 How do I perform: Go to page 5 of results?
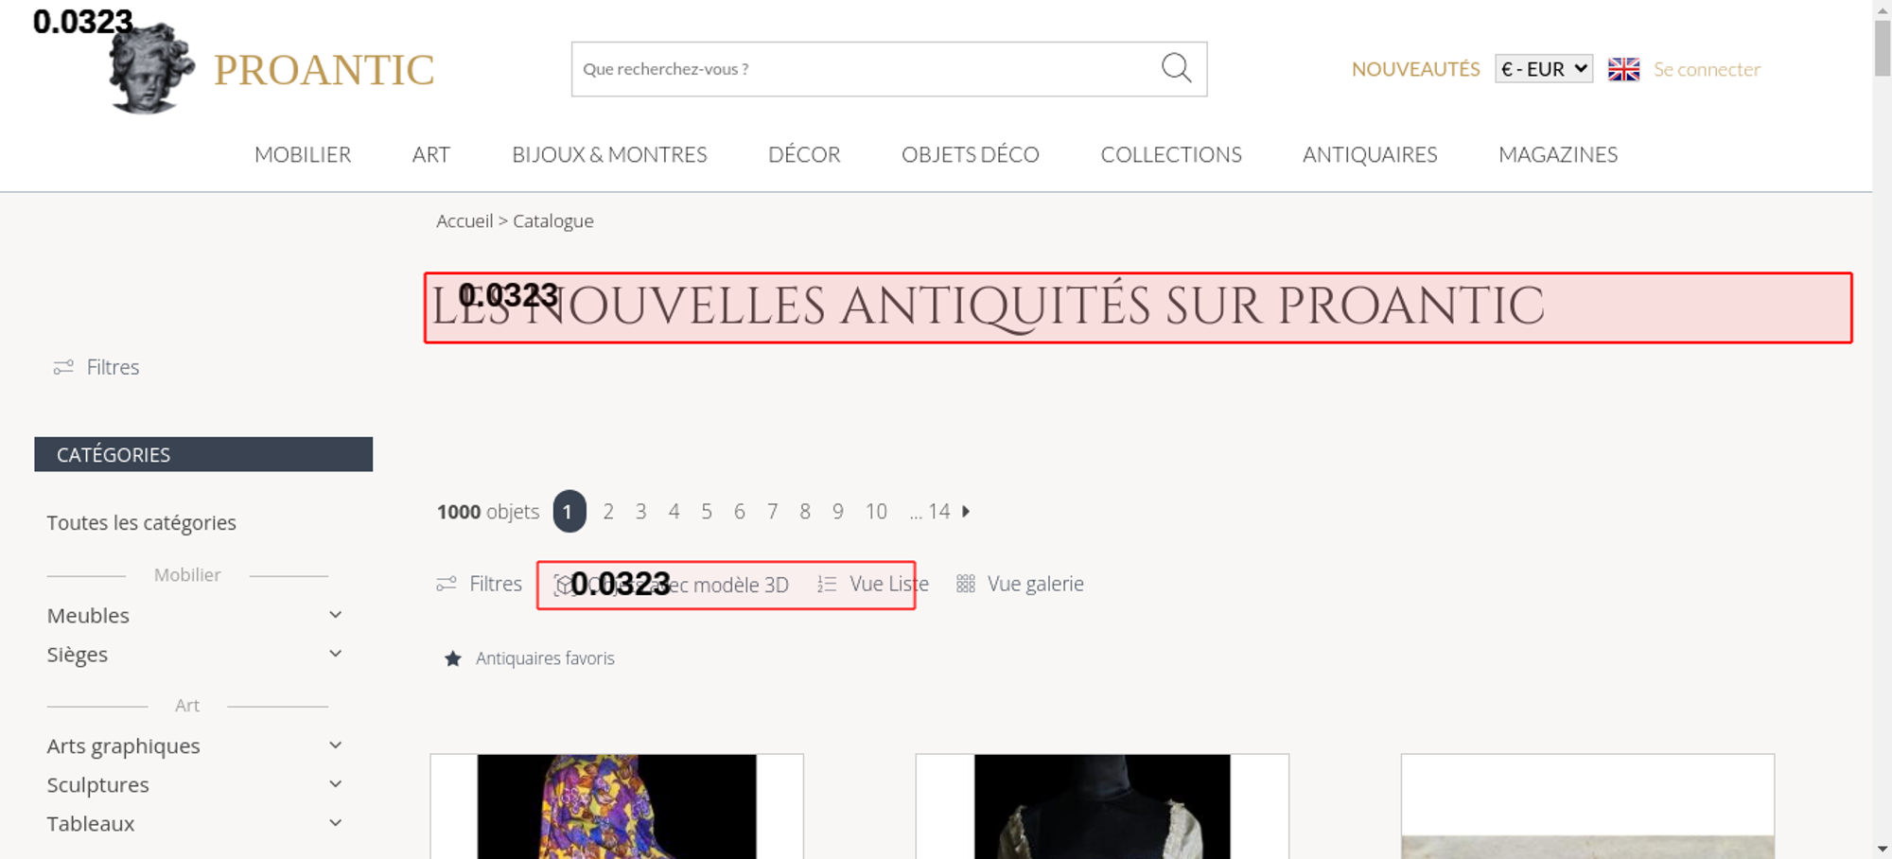tap(707, 511)
